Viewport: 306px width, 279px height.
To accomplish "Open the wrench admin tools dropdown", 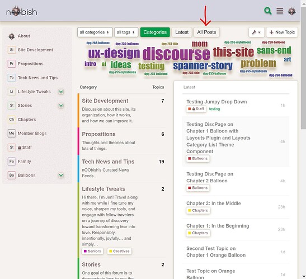I will coord(256,32).
